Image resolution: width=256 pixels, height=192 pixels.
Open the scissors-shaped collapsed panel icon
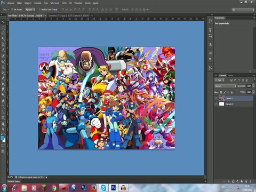tap(210, 68)
